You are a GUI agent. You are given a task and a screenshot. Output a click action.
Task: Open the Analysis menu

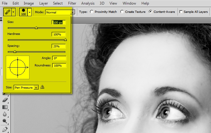tap(88, 3)
